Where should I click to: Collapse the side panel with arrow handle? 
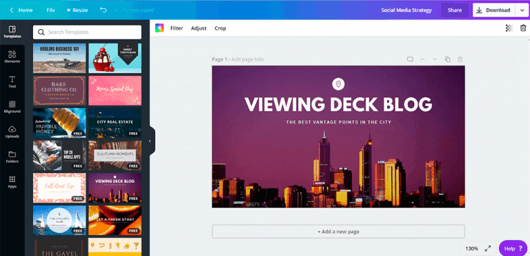pos(150,141)
